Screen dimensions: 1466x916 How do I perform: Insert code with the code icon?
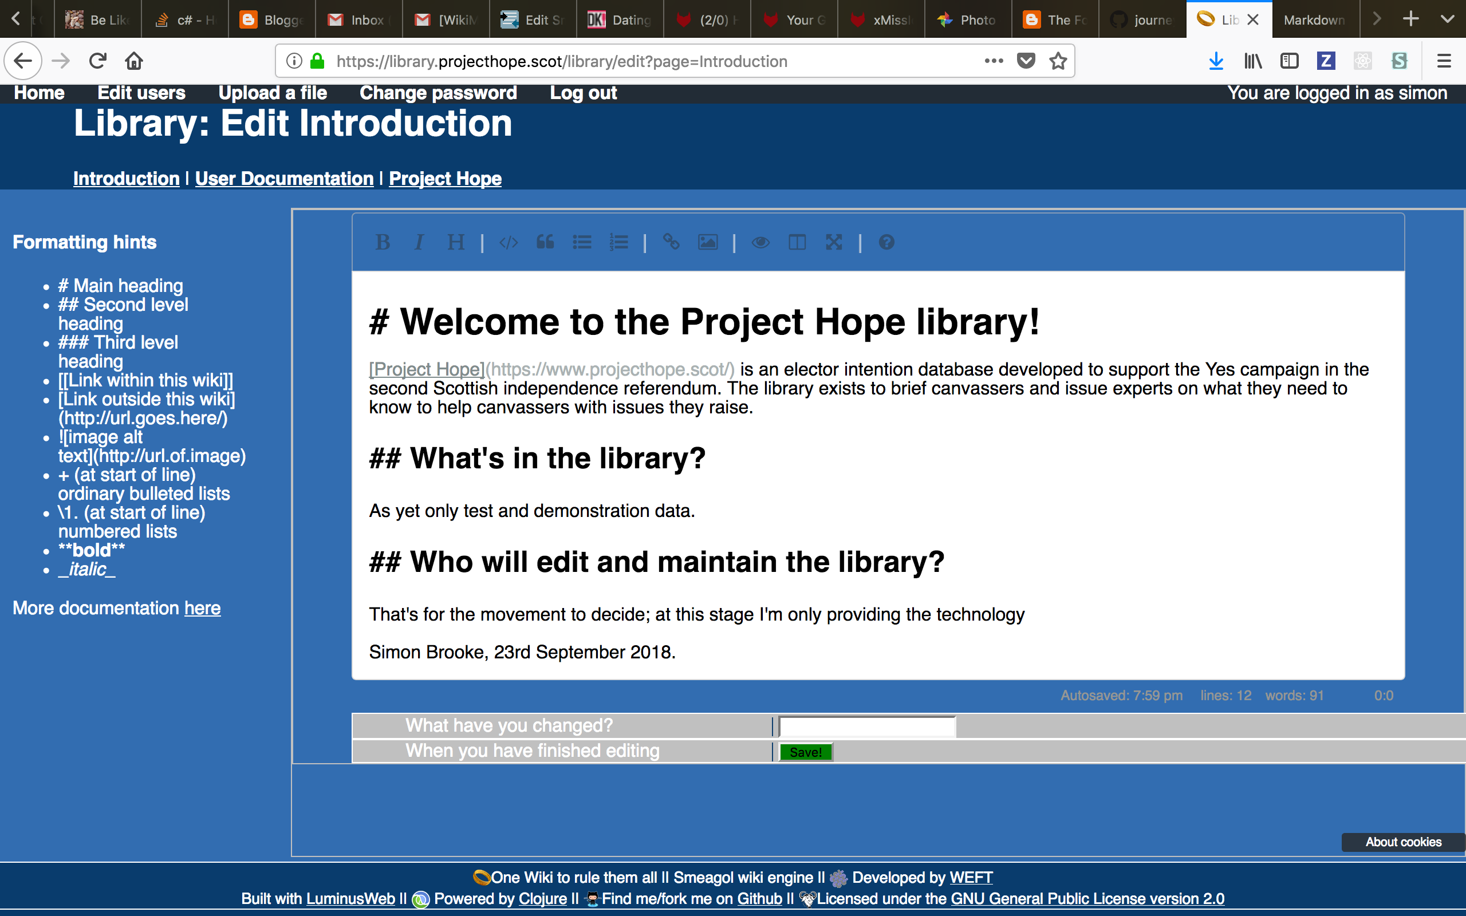click(x=509, y=243)
